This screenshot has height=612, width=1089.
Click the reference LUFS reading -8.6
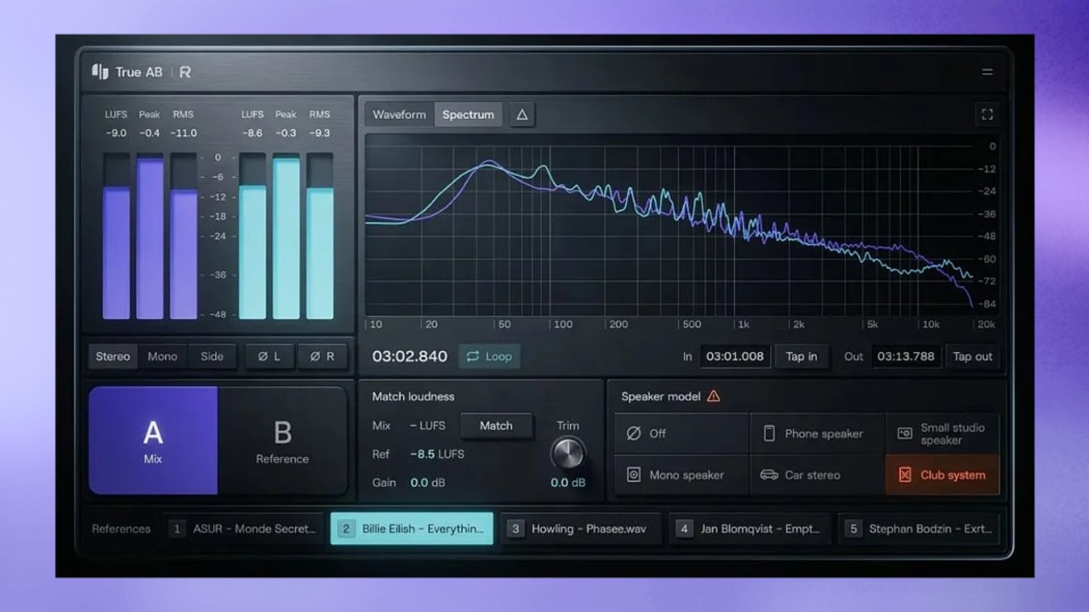252,133
